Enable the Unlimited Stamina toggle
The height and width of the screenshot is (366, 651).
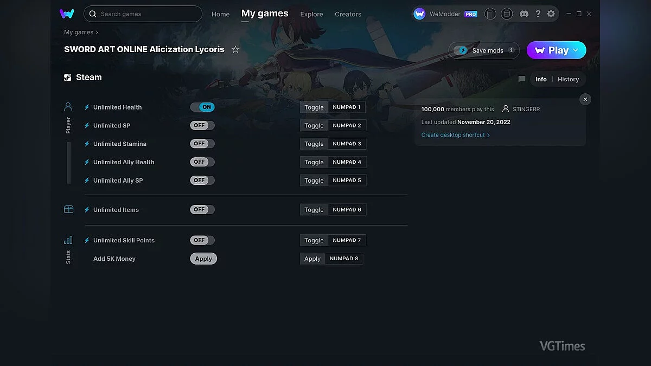202,144
